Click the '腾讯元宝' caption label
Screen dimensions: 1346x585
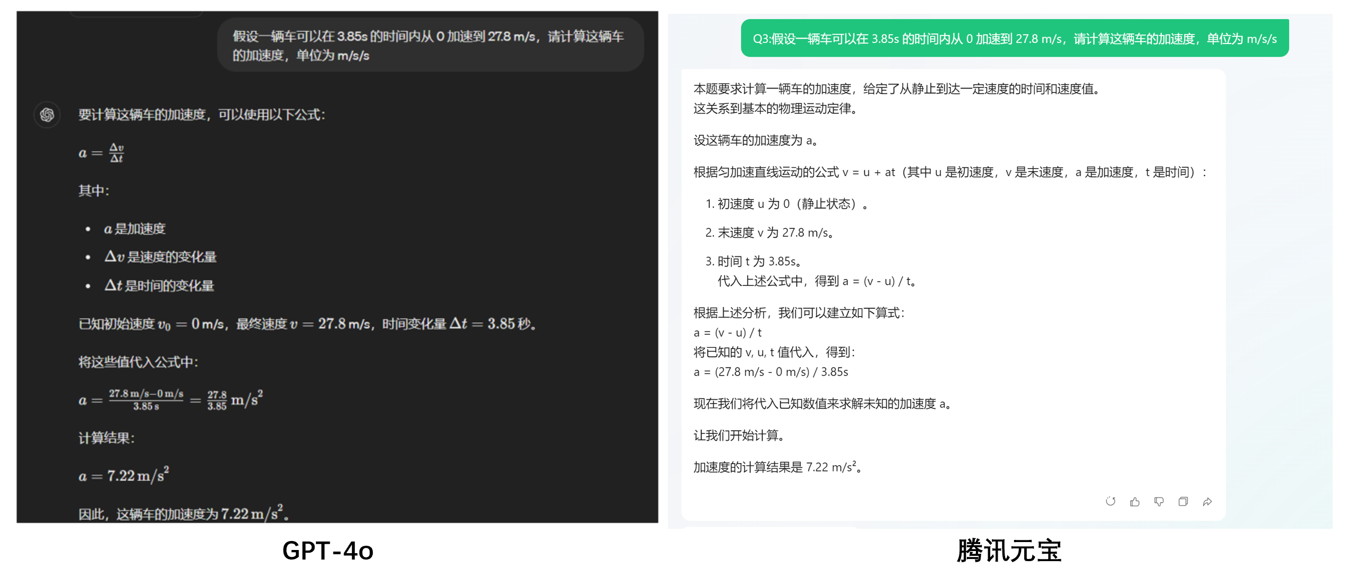tap(1009, 551)
